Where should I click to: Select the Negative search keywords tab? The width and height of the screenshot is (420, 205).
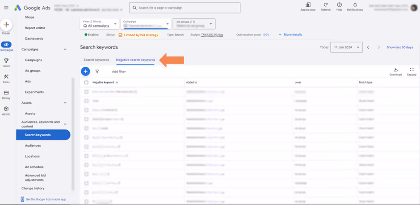135,60
